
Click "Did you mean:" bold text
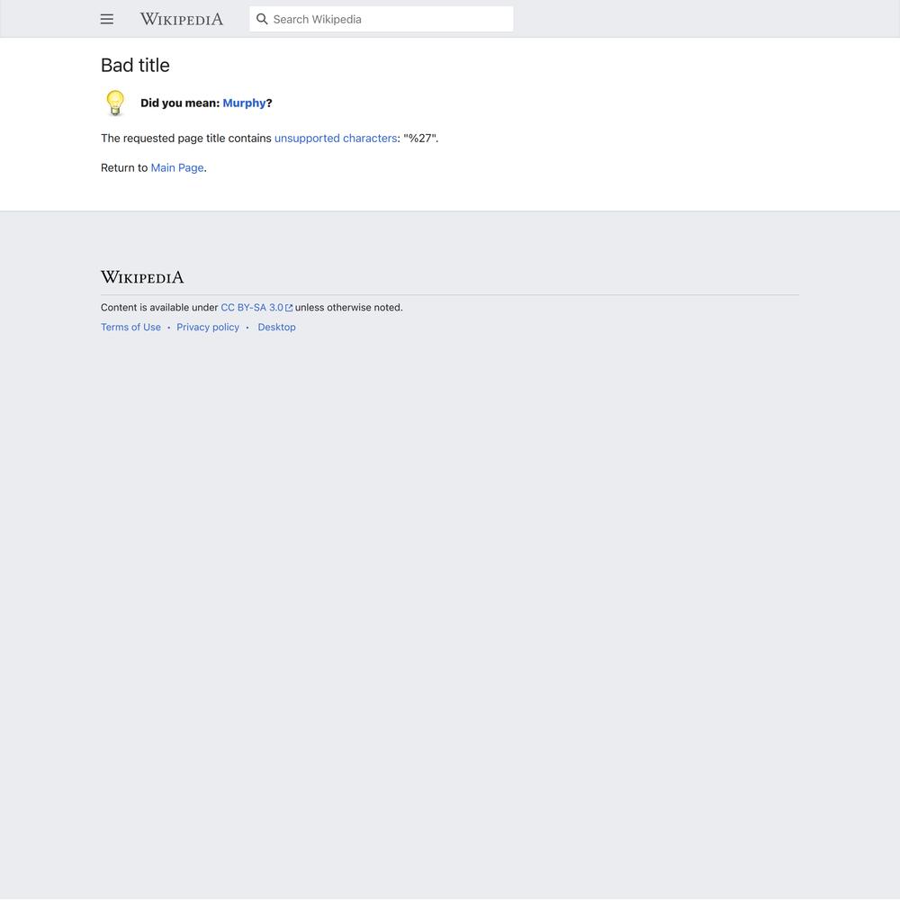coord(180,103)
